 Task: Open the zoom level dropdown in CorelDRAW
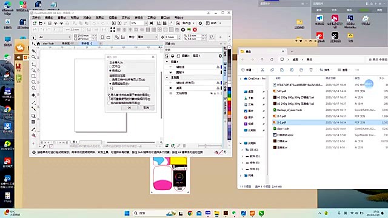pyautogui.click(x=146, y=23)
